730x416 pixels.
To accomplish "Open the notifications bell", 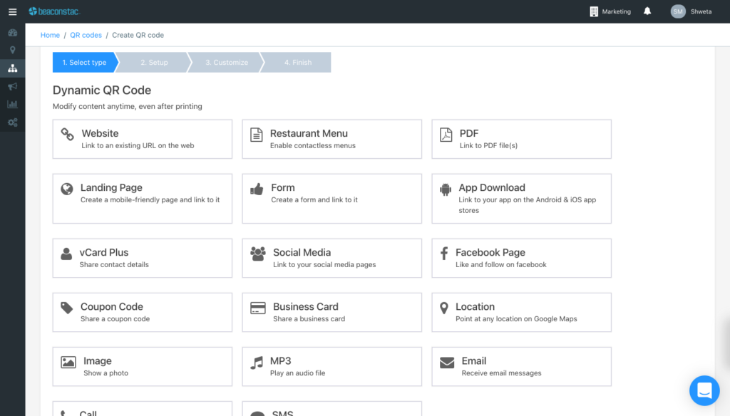I will pos(647,11).
